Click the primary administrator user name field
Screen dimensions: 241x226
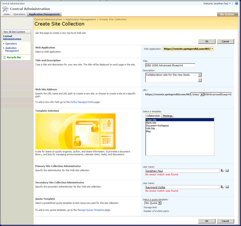(182, 171)
